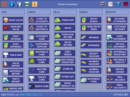Click the yellow USB icon
The width and height of the screenshot is (130, 97).
click(35, 4)
